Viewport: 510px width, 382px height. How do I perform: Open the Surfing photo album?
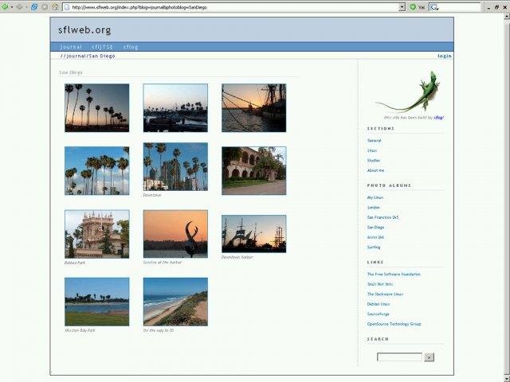click(374, 248)
